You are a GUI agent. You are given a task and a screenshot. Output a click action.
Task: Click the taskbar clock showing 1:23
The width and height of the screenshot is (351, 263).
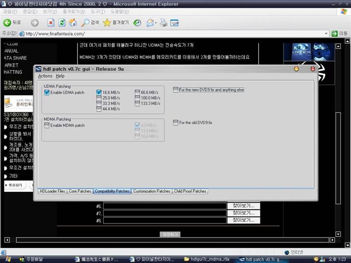[337, 259]
